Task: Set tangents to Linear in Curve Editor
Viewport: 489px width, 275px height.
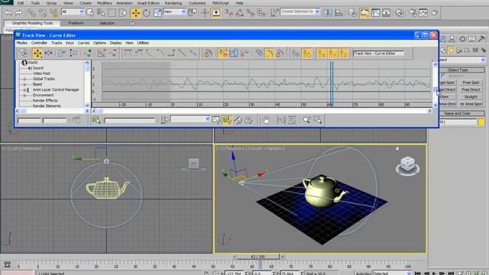Action: [x=183, y=53]
